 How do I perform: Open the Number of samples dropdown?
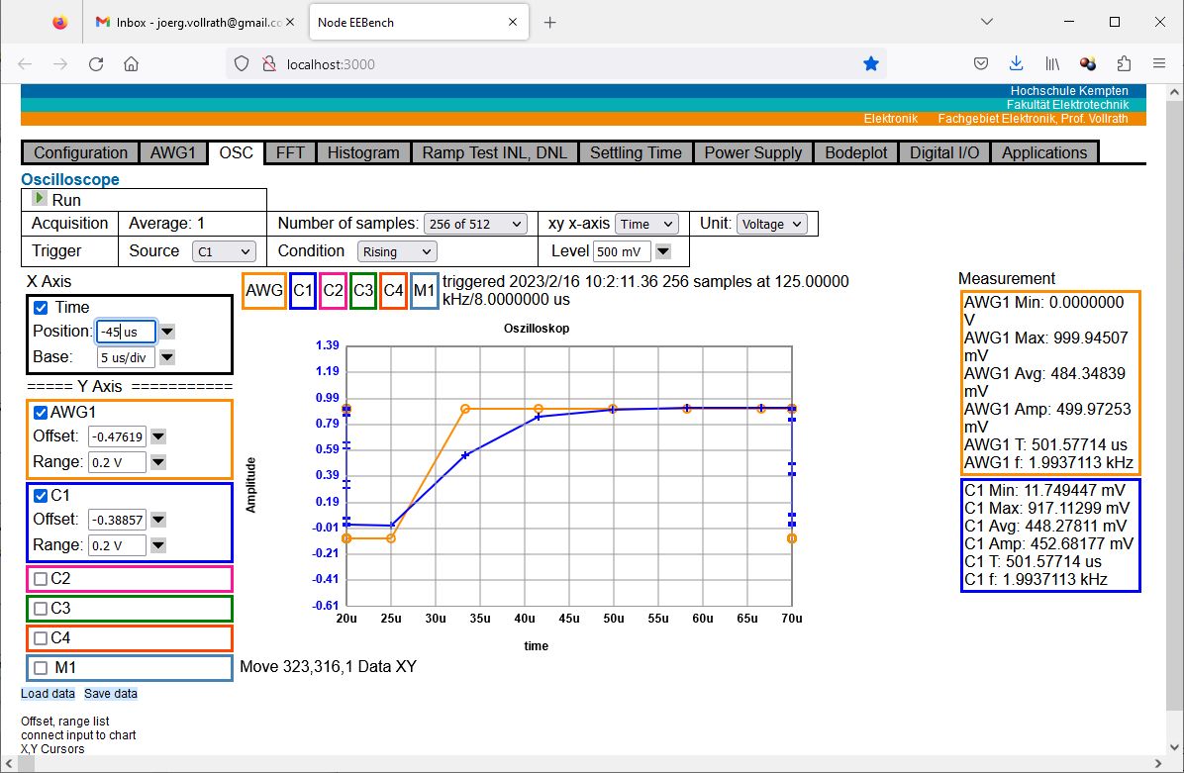point(475,225)
